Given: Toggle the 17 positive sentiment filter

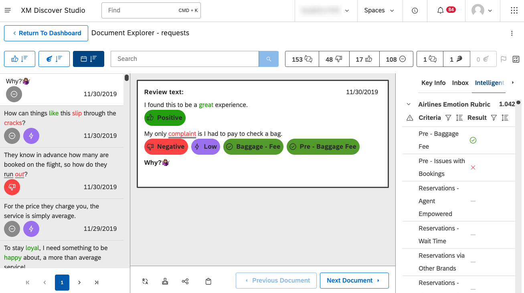Looking at the screenshot, I should 364,59.
